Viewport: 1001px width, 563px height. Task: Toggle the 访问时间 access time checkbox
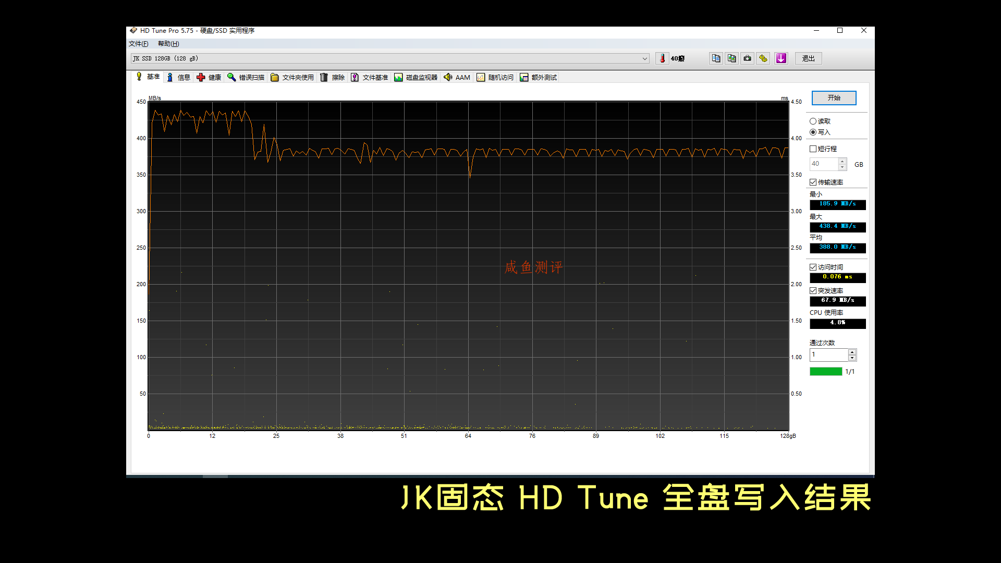(813, 267)
